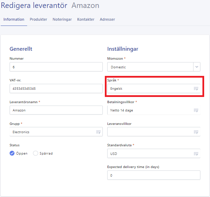Open the Momszon Domestic combo box
The height and width of the screenshot is (197, 210).
(x=150, y=67)
